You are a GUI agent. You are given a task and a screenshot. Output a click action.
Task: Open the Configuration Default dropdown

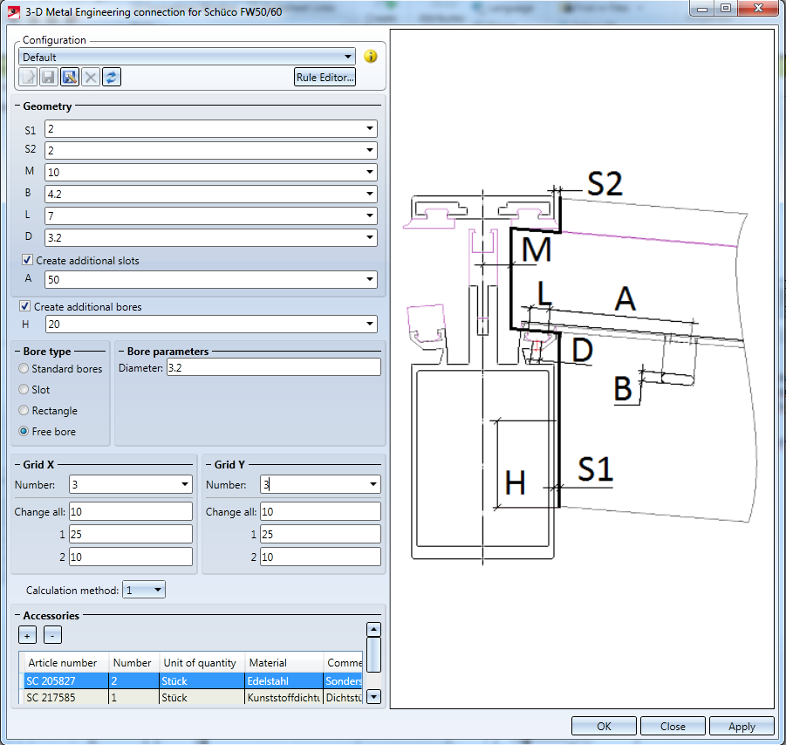(x=348, y=57)
